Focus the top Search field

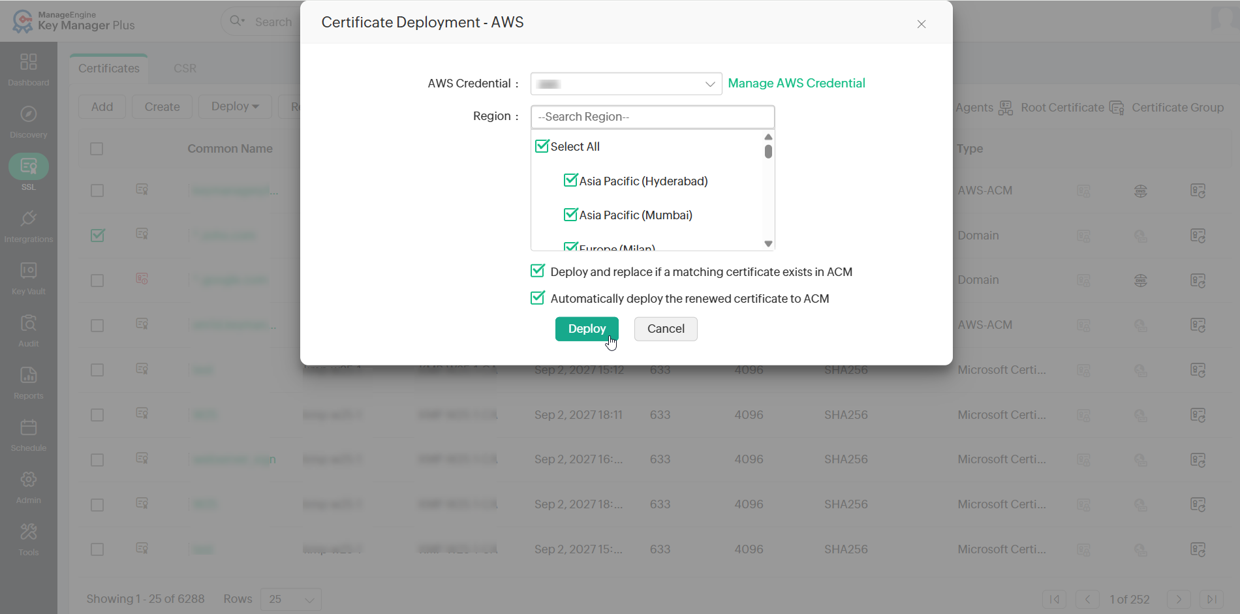[x=273, y=22]
